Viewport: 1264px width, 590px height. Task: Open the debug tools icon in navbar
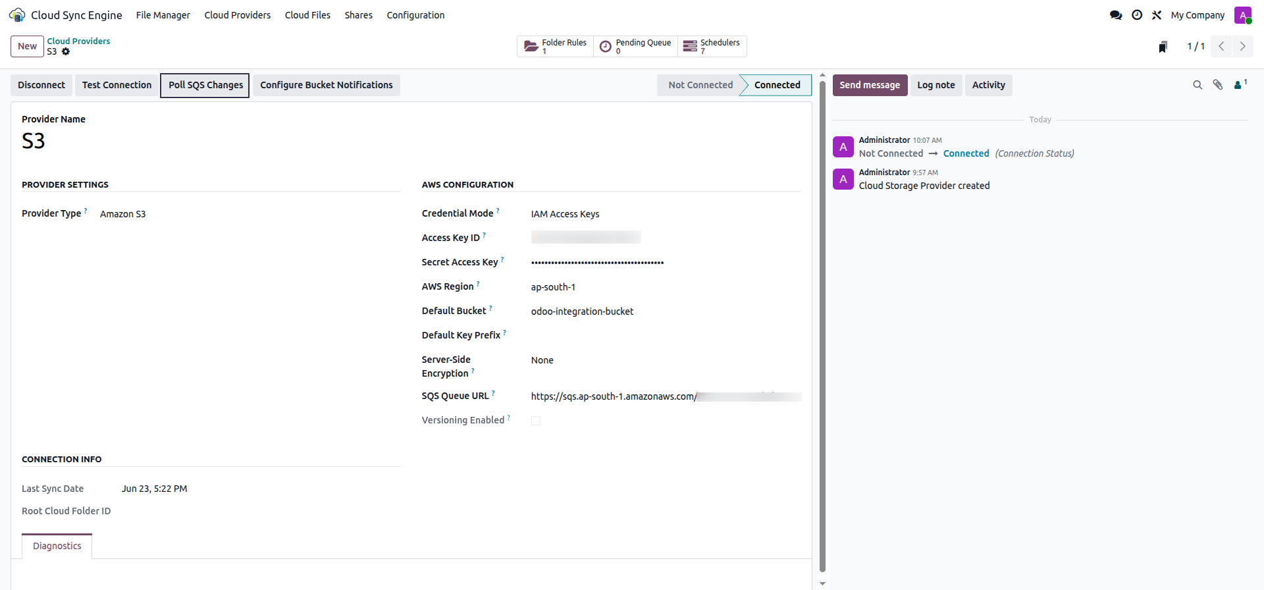click(x=1157, y=15)
